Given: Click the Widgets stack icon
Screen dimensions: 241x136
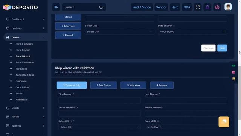Looking at the screenshot, I should (8, 126).
